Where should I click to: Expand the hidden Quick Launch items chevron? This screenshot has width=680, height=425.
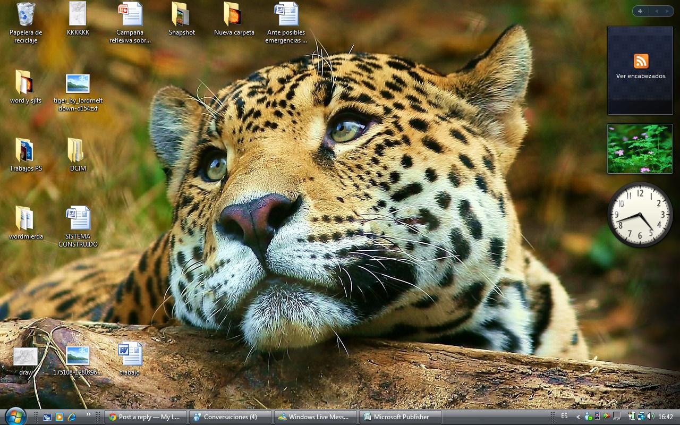click(x=88, y=414)
